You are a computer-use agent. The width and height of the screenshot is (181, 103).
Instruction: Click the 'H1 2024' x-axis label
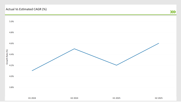click(x=32, y=98)
